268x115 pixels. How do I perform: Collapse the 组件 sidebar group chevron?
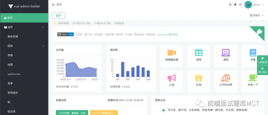tap(43, 27)
